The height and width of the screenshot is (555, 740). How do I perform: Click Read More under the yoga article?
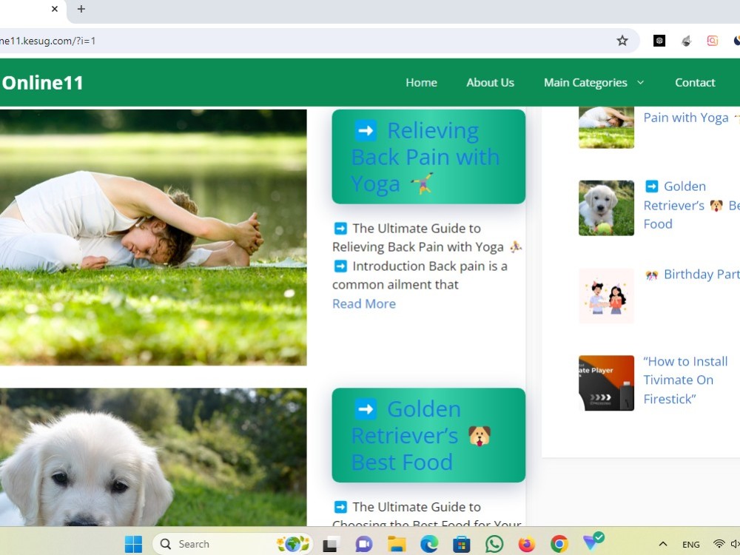point(364,303)
